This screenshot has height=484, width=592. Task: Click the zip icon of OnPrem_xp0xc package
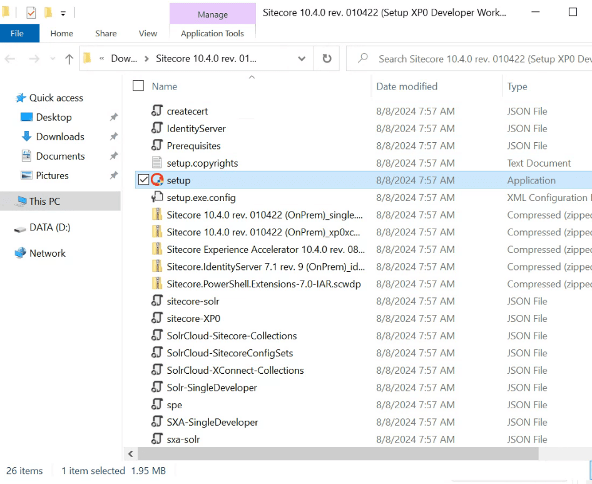(157, 232)
